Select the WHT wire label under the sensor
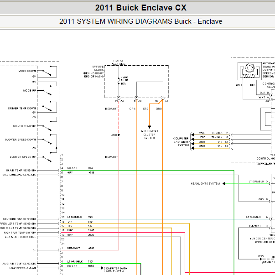Image resolution: width=275 pixels, height=275 pixels. [x=239, y=85]
